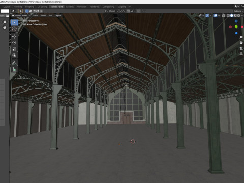Enable wireframe viewport shading
Screen dimensions: 244x183
(x=228, y=15)
